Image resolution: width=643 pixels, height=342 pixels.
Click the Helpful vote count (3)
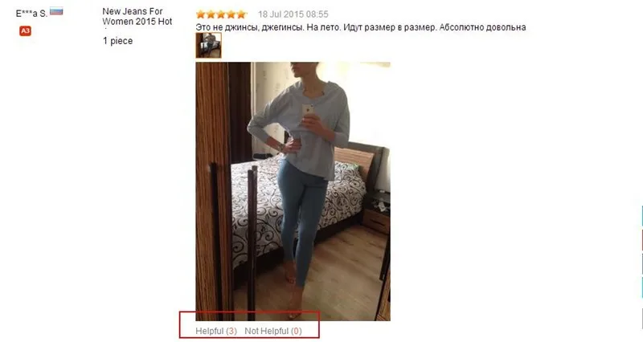tap(231, 331)
